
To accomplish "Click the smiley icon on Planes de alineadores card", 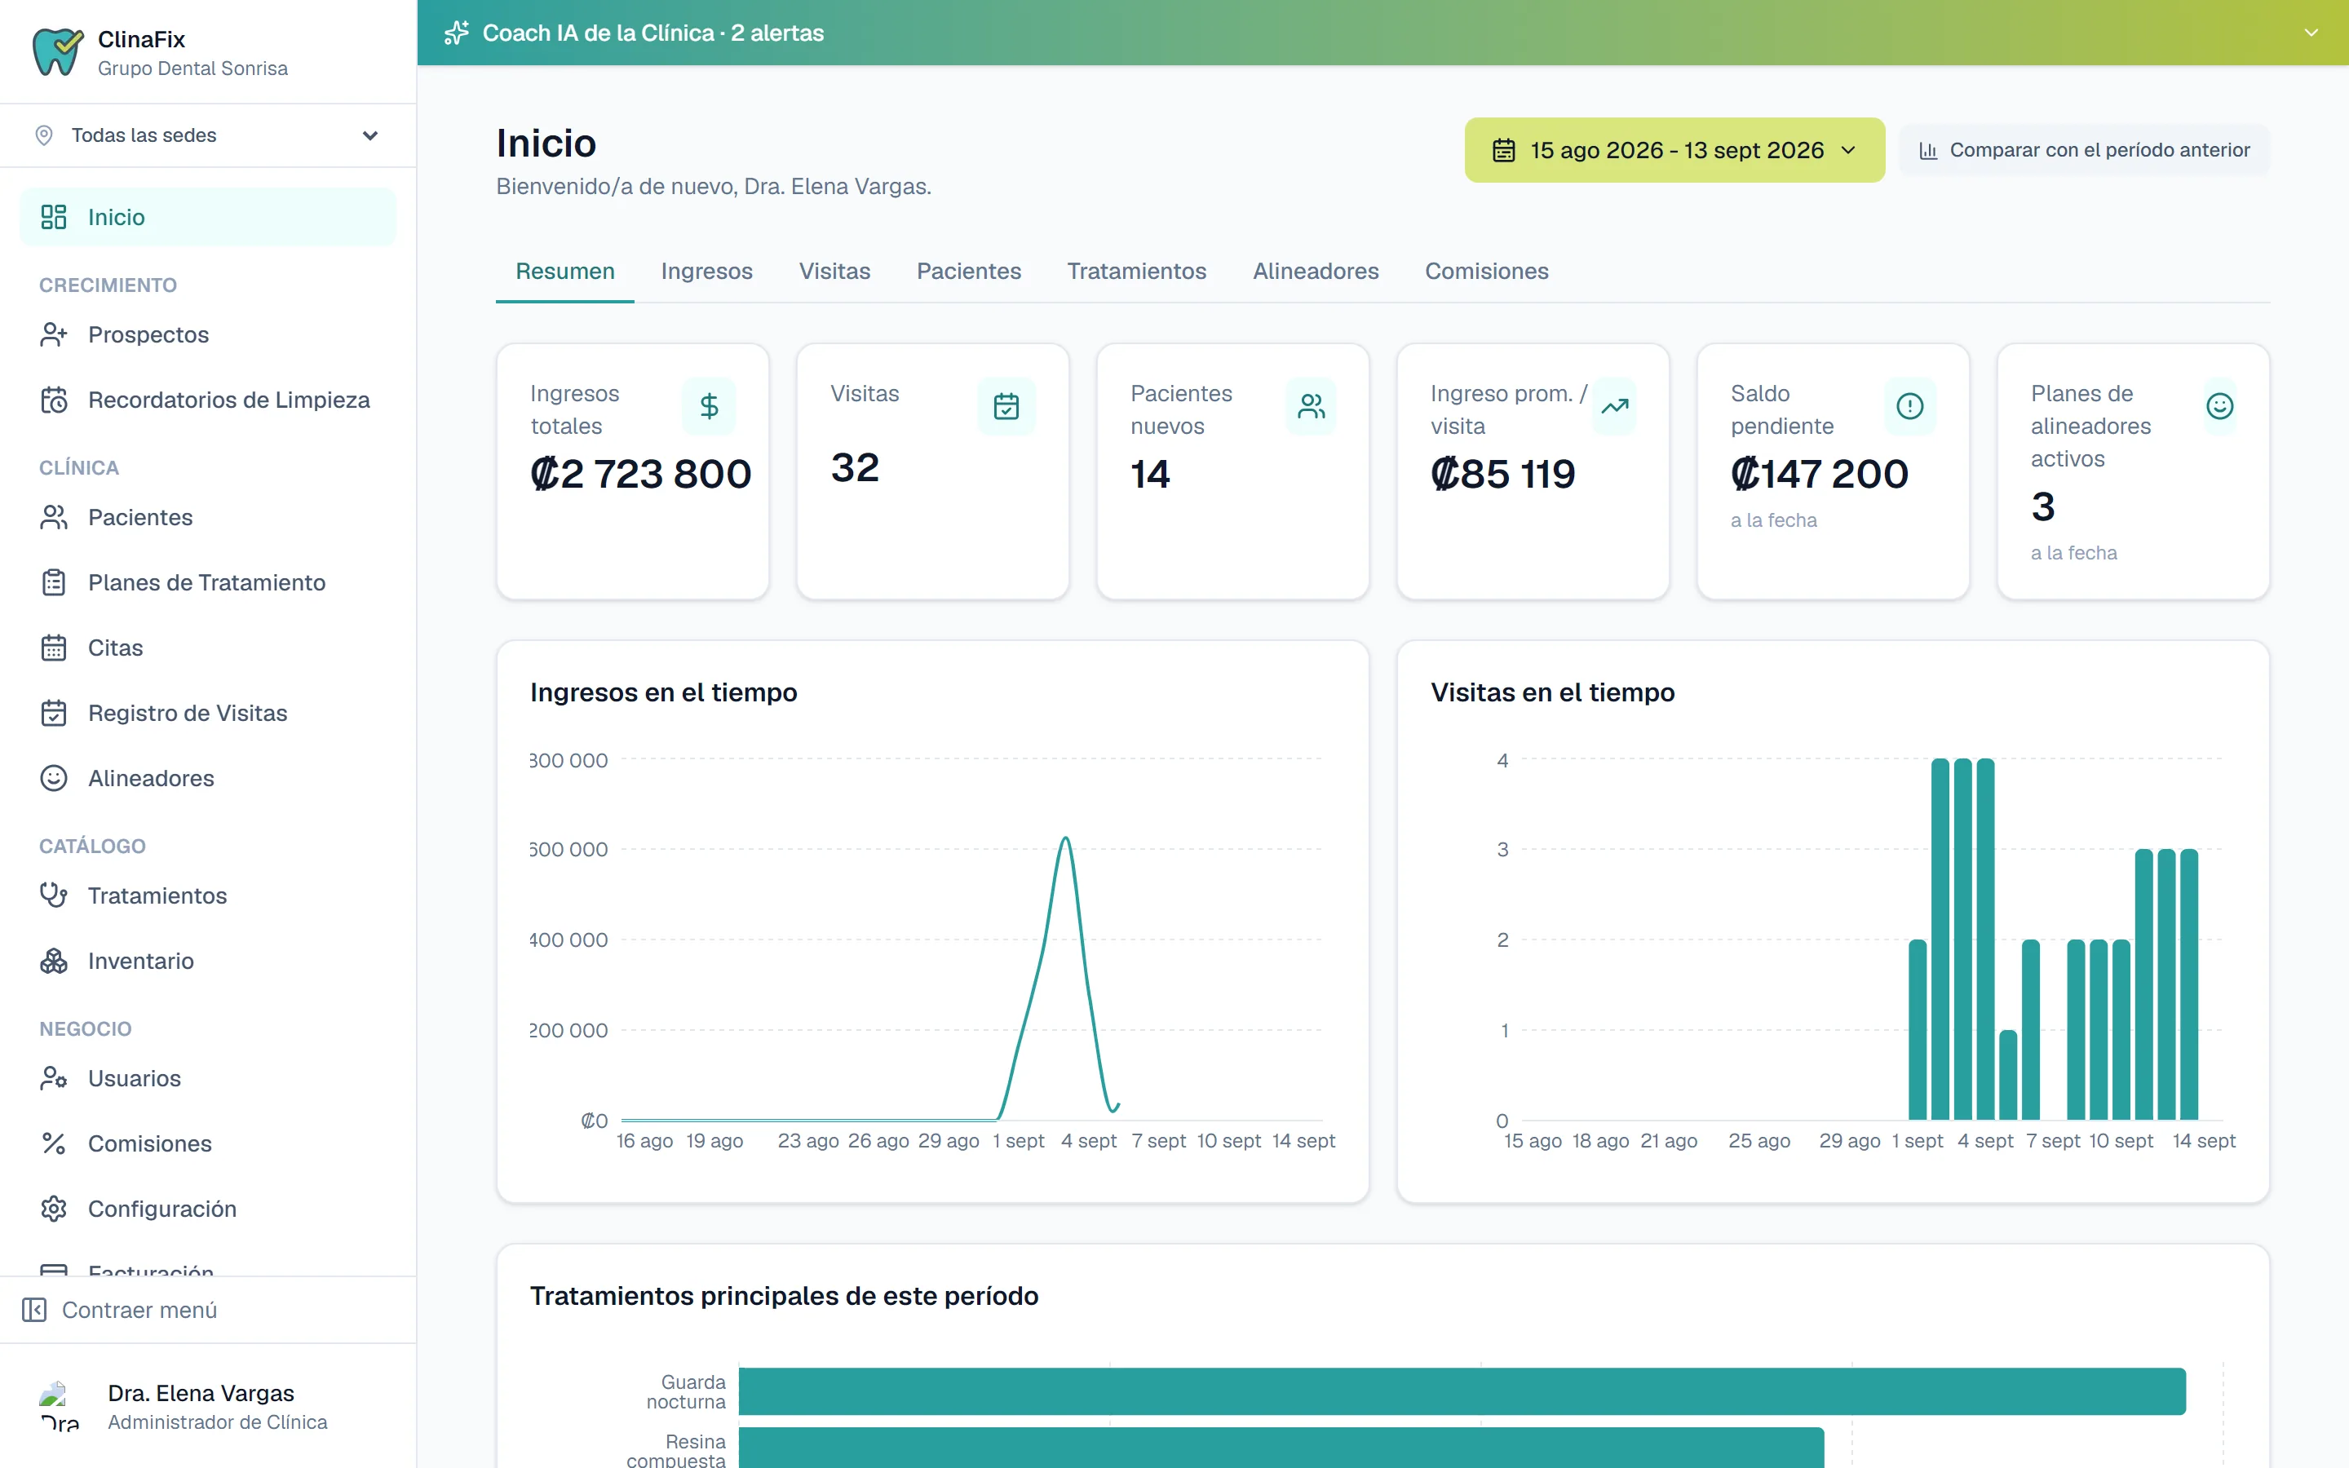I will (x=2219, y=406).
